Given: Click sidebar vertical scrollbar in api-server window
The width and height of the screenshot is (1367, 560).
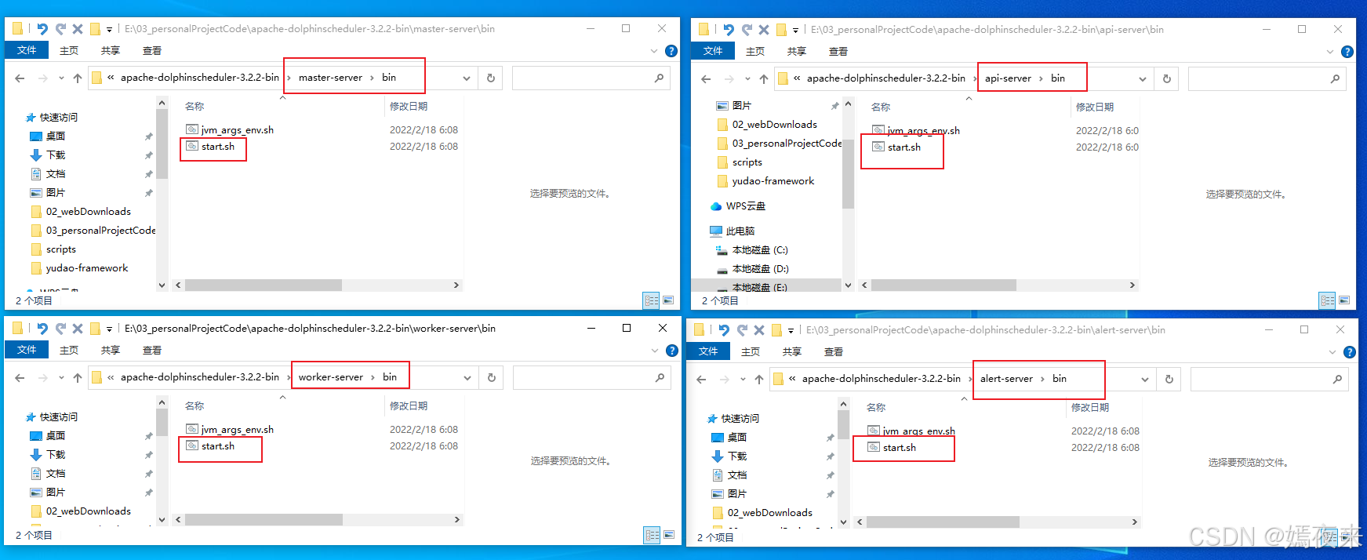Looking at the screenshot, I should tap(848, 174).
